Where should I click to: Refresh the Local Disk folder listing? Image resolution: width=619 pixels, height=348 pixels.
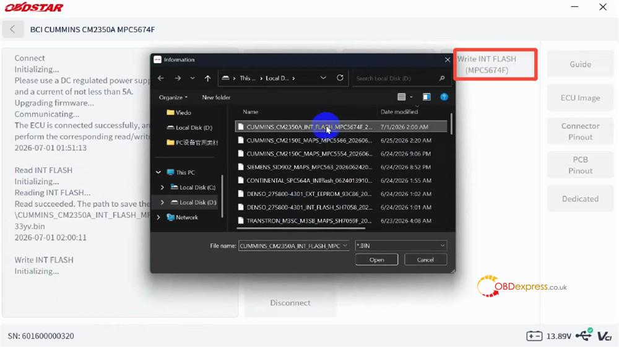(340, 78)
